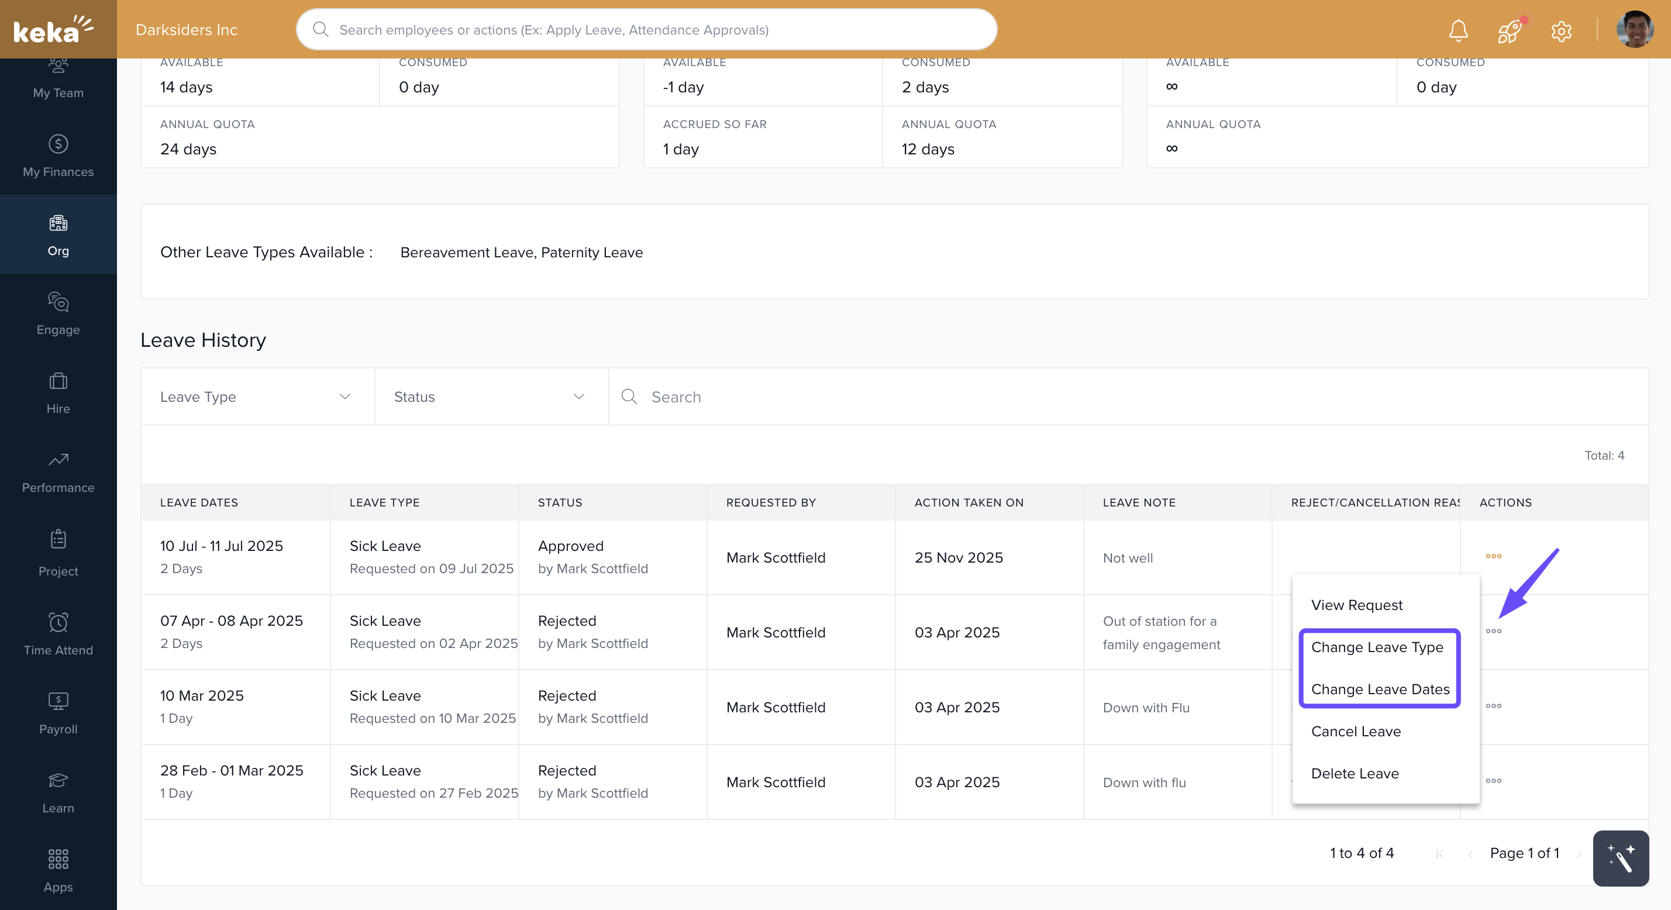Open user profile avatar menu

1634,30
